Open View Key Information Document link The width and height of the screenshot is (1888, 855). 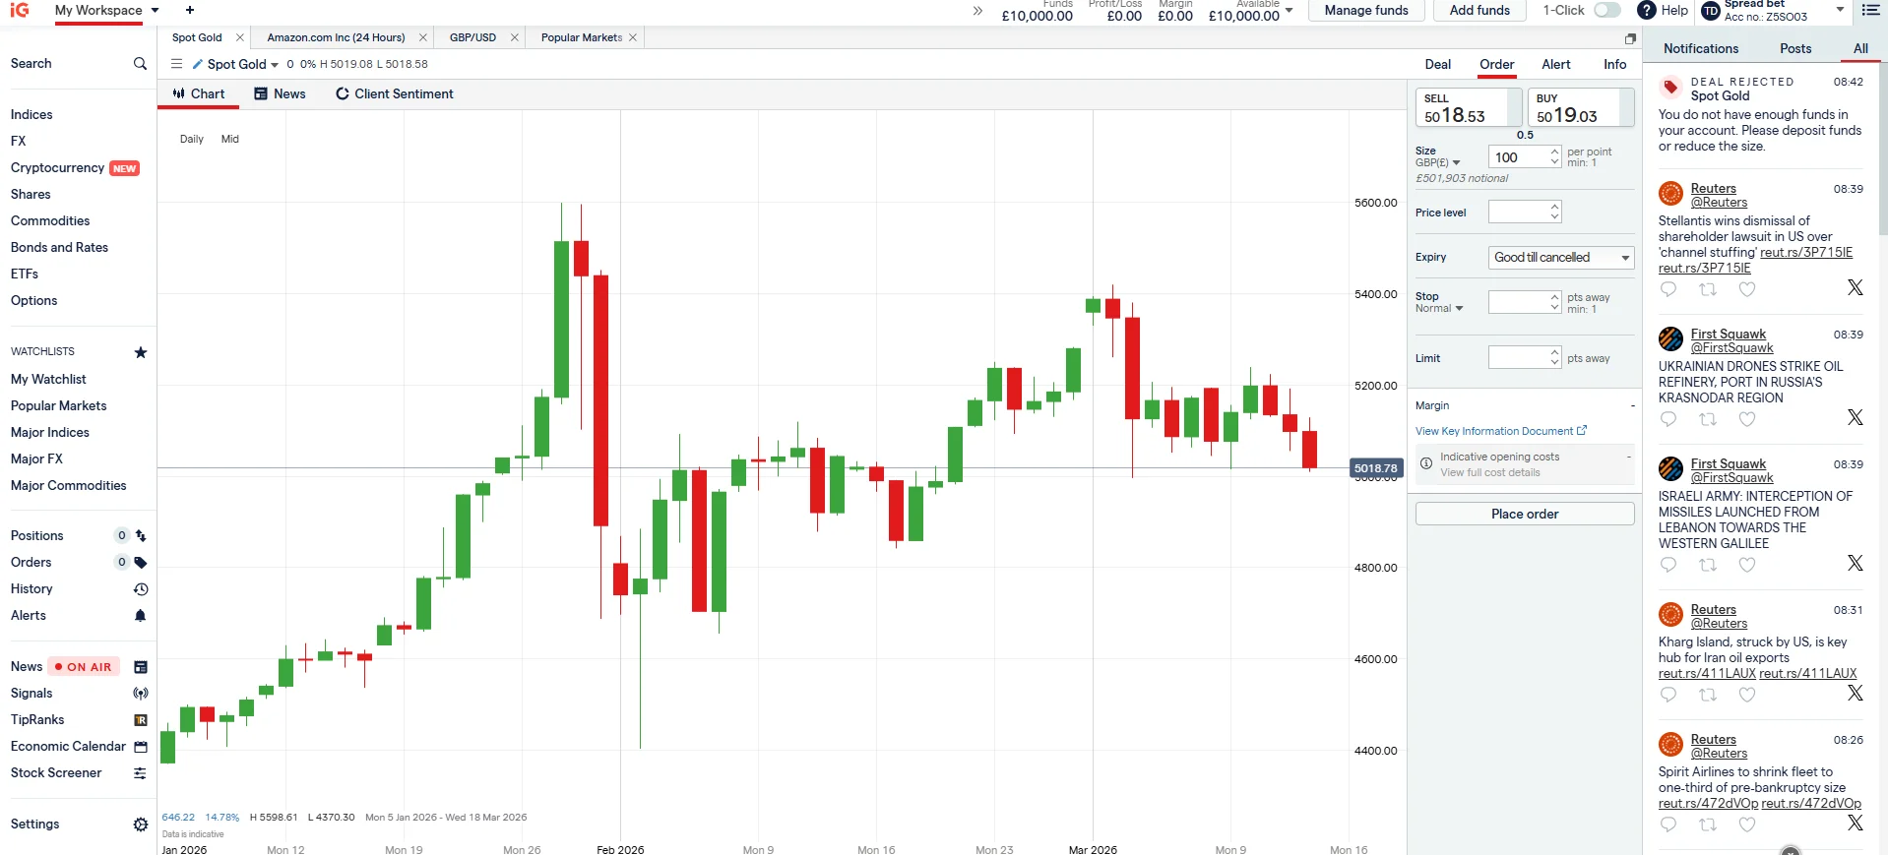pyautogui.click(x=1501, y=432)
